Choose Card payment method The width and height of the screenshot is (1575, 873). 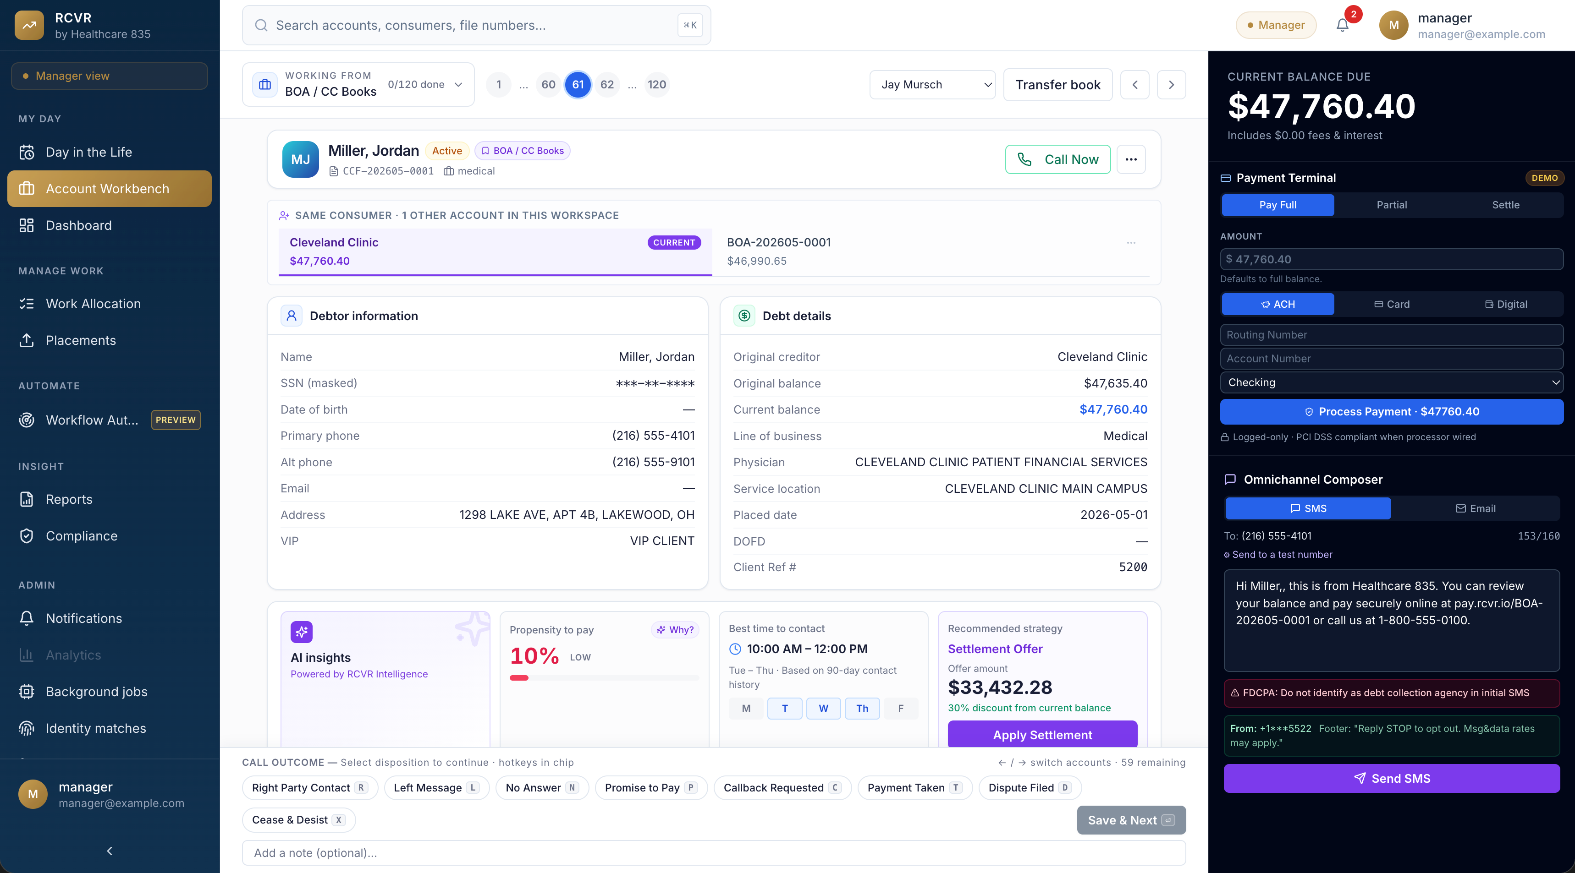click(1392, 304)
